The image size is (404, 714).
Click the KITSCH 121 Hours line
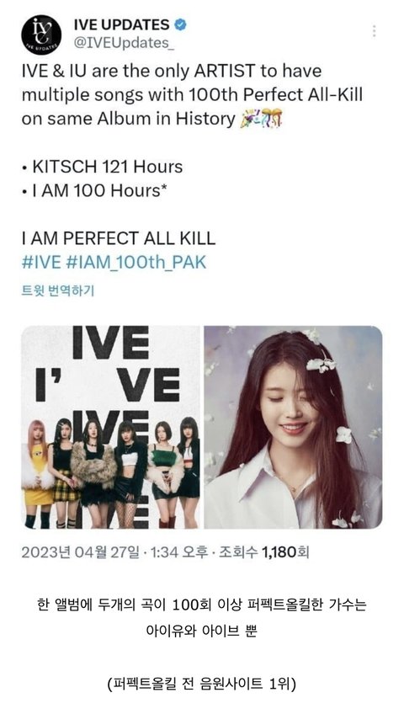[103, 167]
